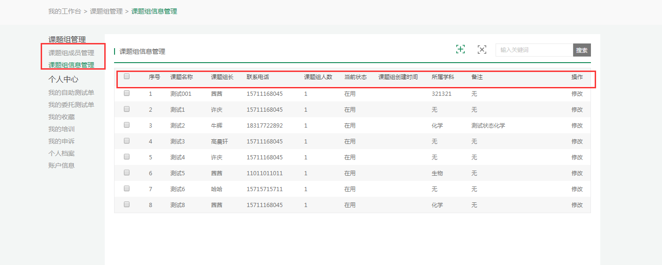Click the 联系电话 column header

pos(258,77)
